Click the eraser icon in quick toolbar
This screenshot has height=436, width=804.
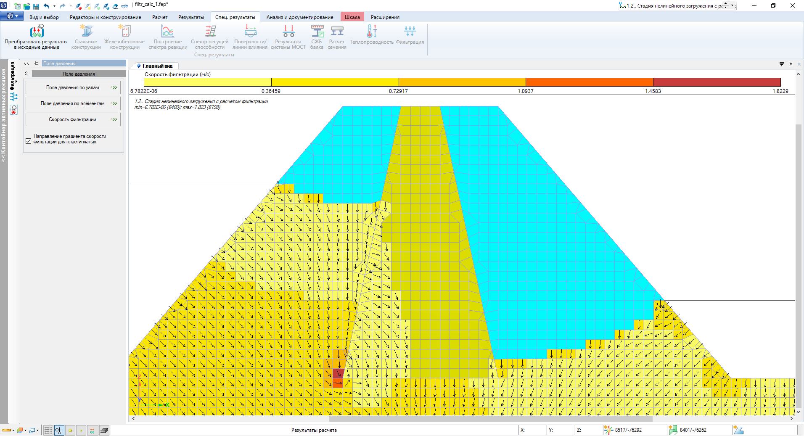[x=115, y=6]
